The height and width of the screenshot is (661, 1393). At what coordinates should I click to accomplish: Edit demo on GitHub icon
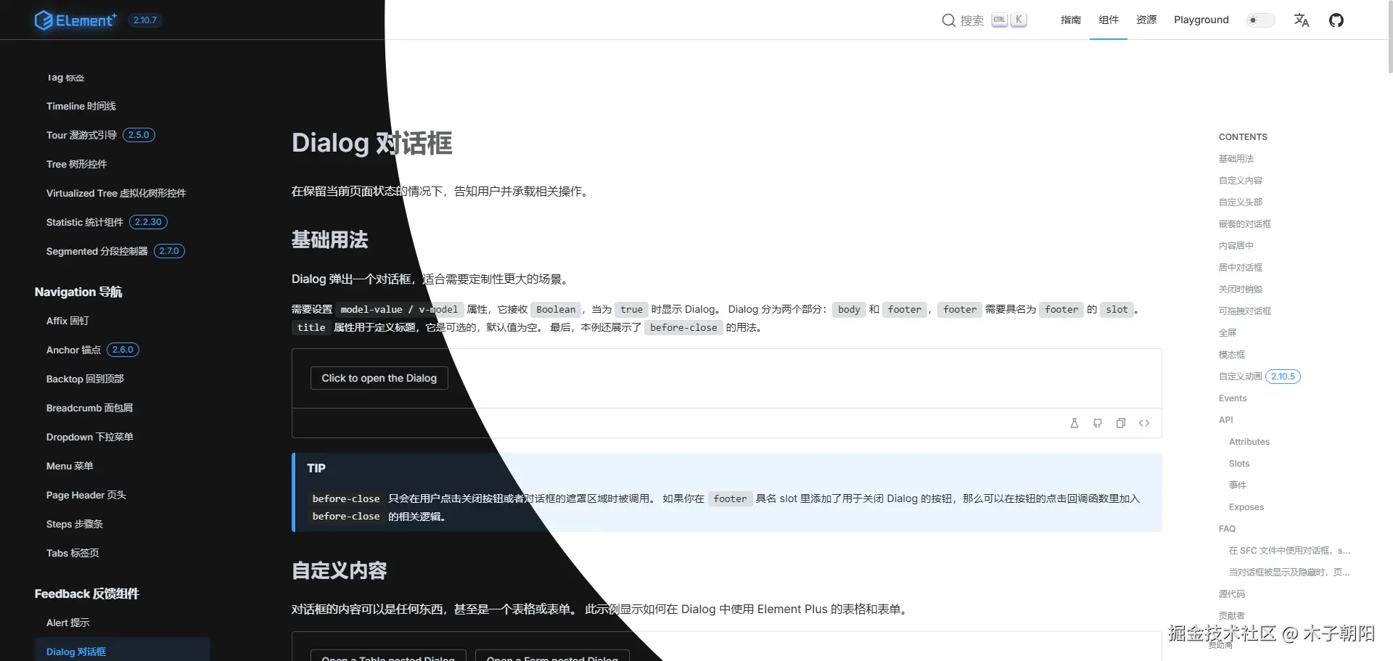tap(1098, 423)
